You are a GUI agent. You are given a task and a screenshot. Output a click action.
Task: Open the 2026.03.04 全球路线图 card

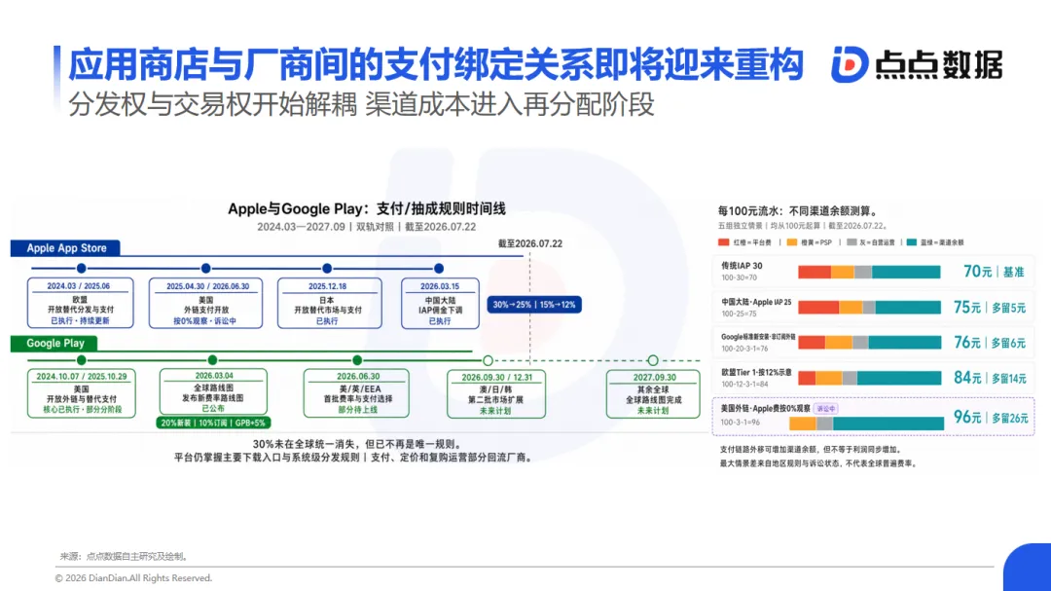(213, 391)
